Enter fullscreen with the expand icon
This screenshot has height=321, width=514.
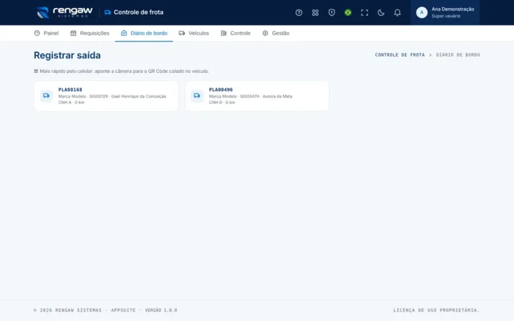click(365, 13)
